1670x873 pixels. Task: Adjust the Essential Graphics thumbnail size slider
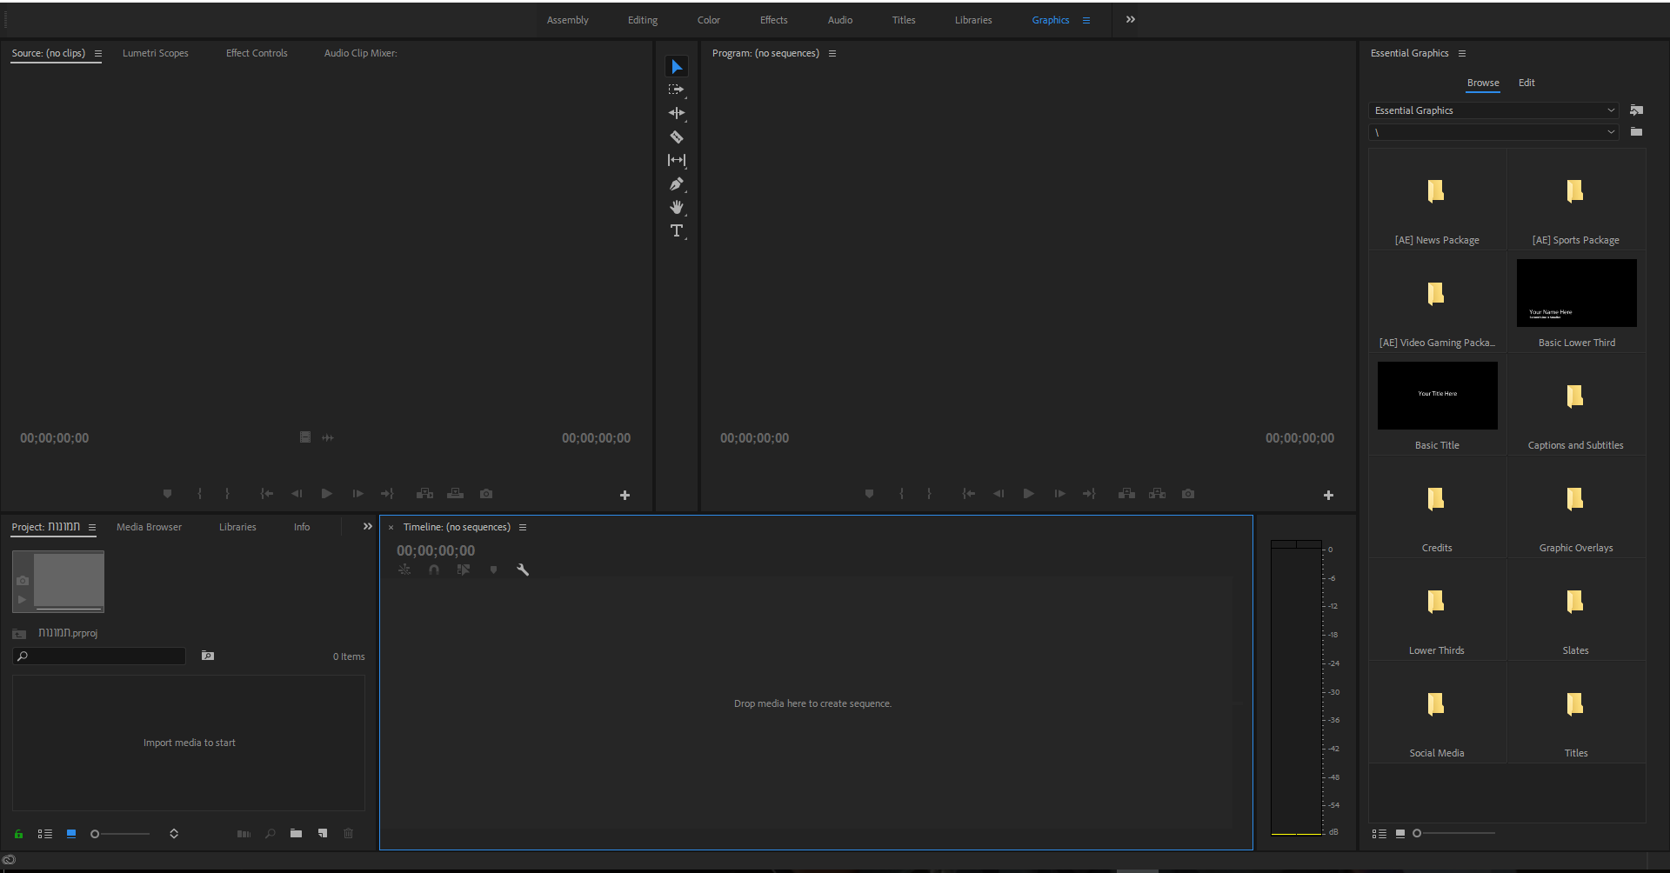[1453, 834]
